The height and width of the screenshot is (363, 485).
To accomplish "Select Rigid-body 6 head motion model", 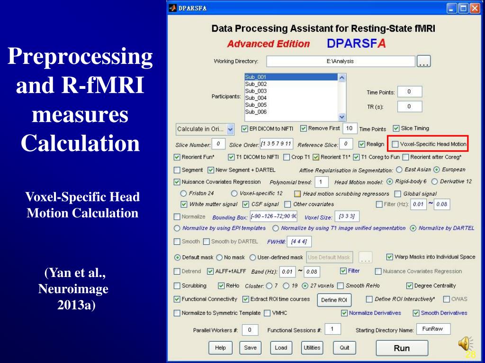I will (390, 181).
